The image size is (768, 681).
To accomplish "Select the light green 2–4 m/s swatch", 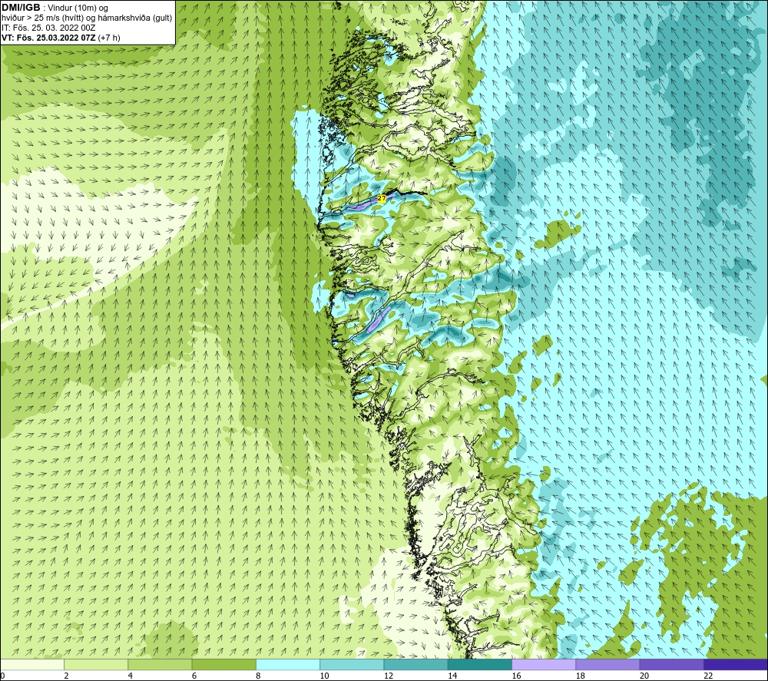I will 96,664.
